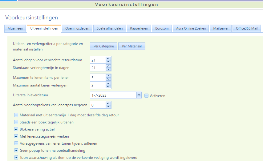Click the Per Materiaal button
263x161 pixels.
(131, 46)
